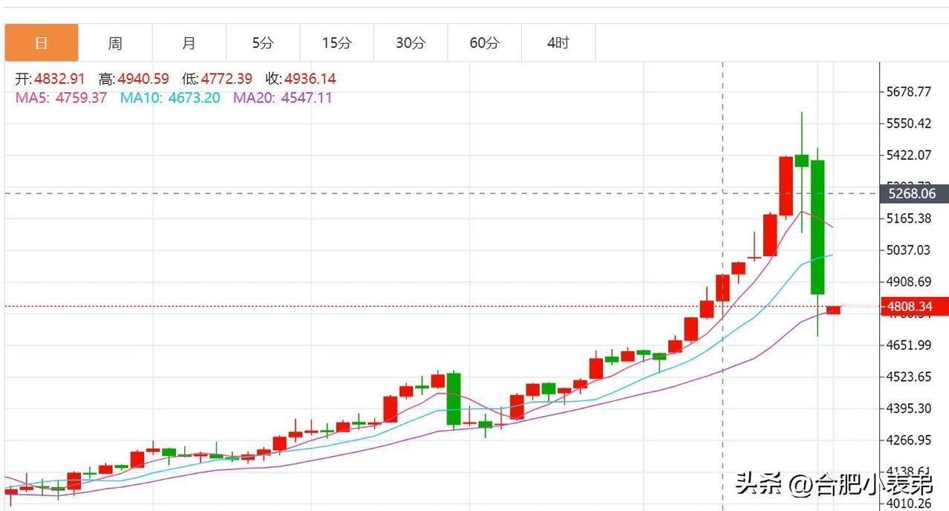Click the 收:4936.14 close price value
Viewport: 949px width, 511px height.
coord(301,79)
